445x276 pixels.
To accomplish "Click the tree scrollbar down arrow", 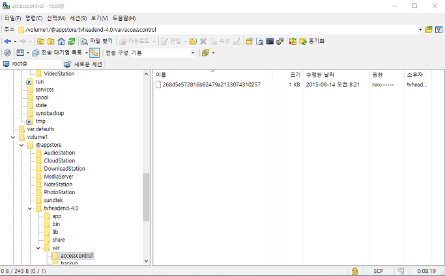I will 146,261.
